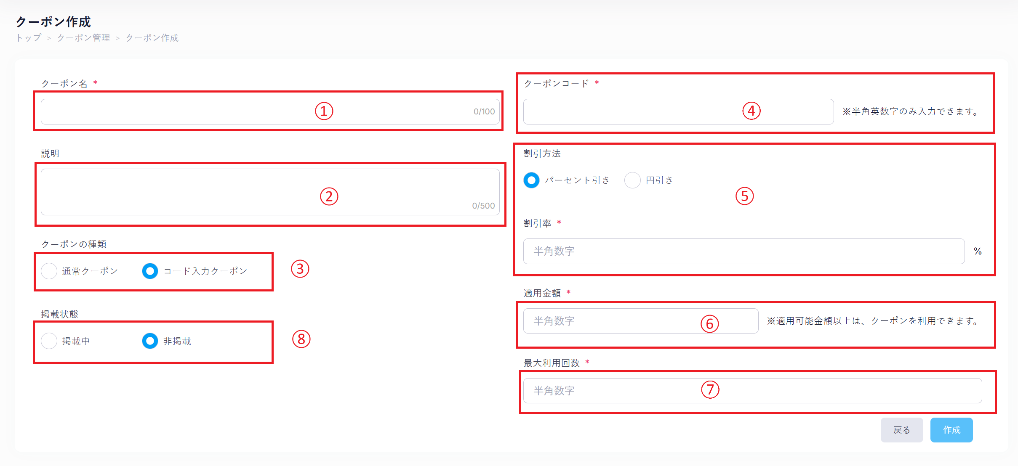Viewport: 1018px width, 466px height.
Task: Click the 通常クーポン label text
Action: 90,271
